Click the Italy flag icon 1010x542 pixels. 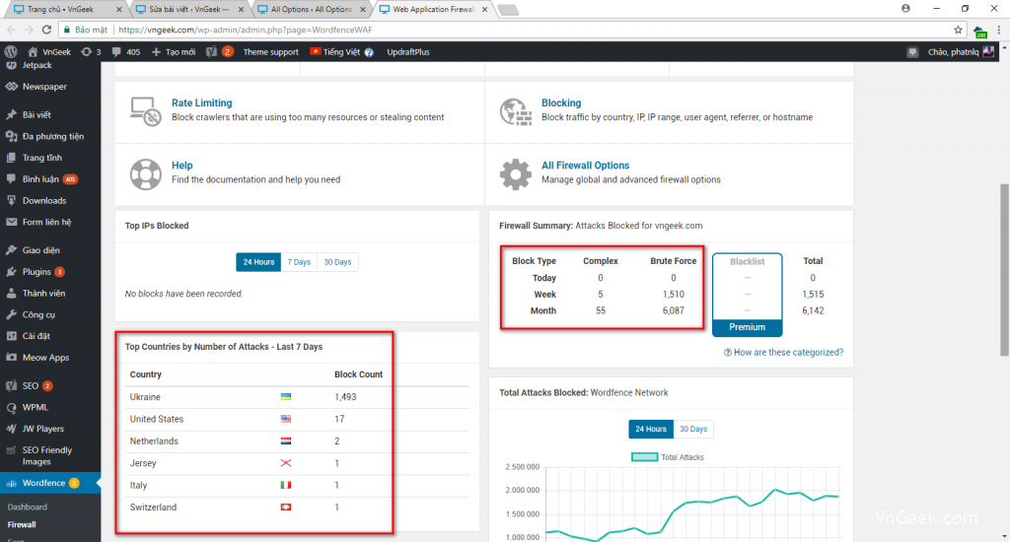click(x=286, y=485)
